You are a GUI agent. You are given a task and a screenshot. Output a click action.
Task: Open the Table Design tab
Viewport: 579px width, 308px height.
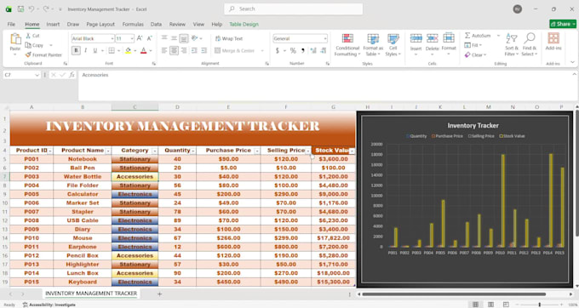[244, 25]
